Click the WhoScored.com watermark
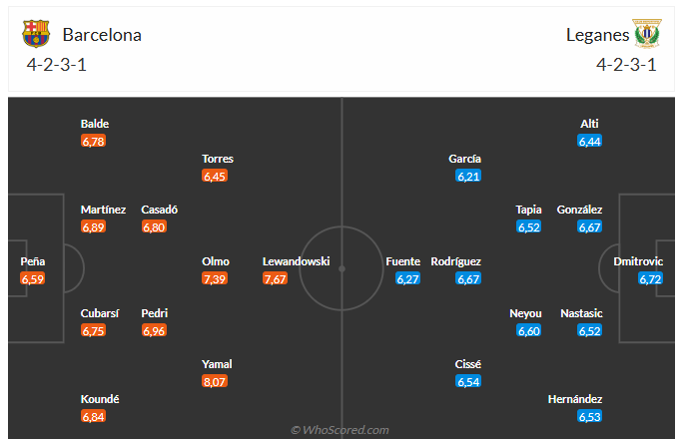 pyautogui.click(x=341, y=430)
